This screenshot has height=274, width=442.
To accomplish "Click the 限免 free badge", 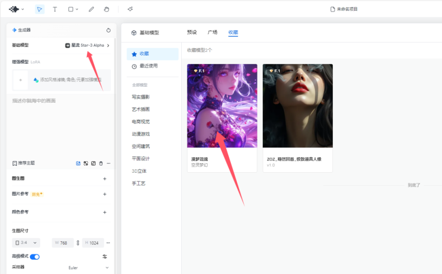I will pyautogui.click(x=37, y=194).
